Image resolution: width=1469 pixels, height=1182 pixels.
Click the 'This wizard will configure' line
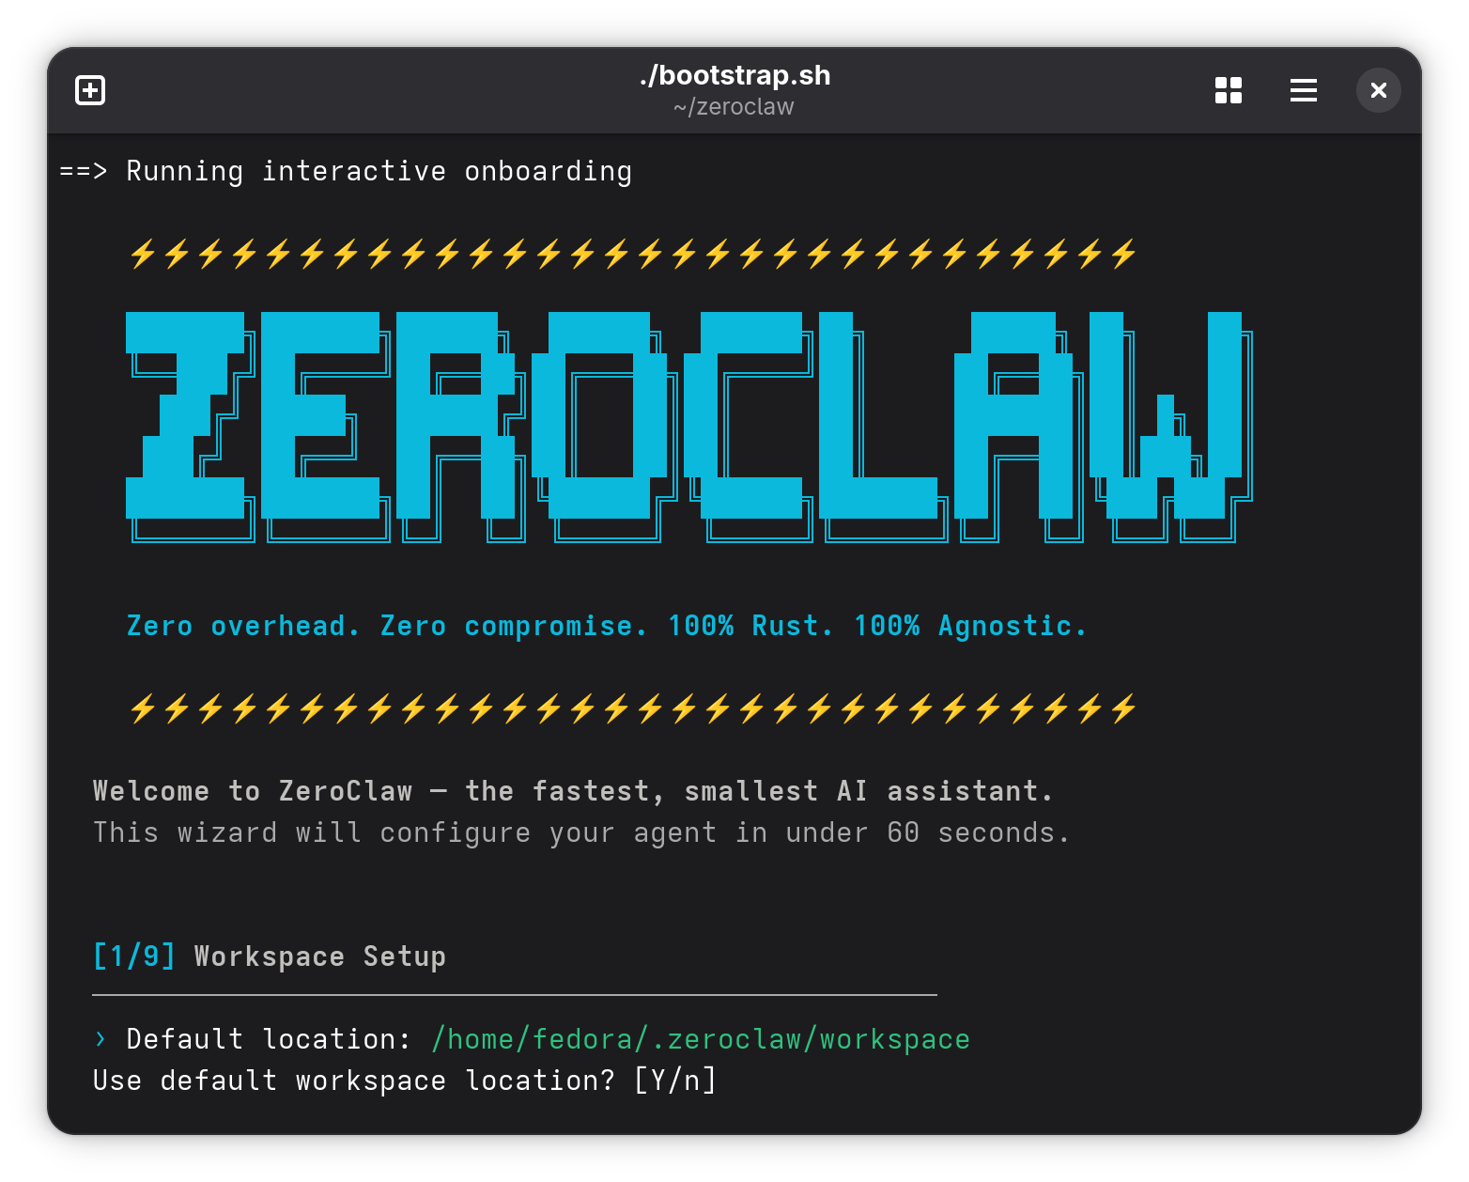pyautogui.click(x=580, y=832)
